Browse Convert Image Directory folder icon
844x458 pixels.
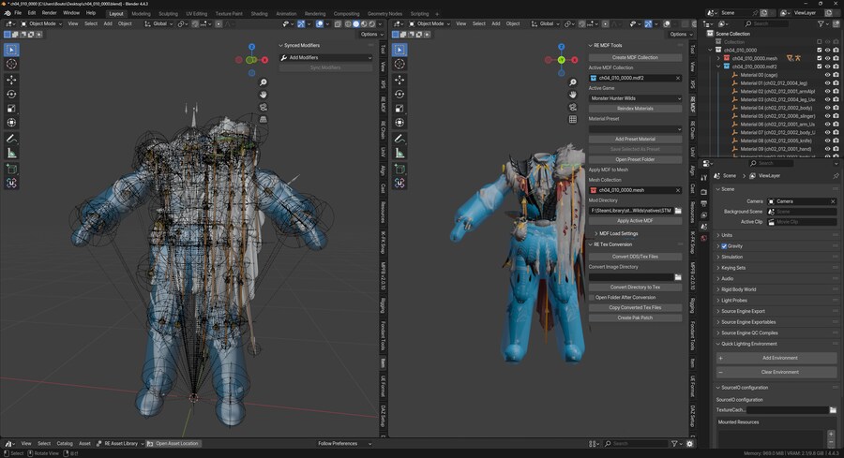click(x=678, y=277)
